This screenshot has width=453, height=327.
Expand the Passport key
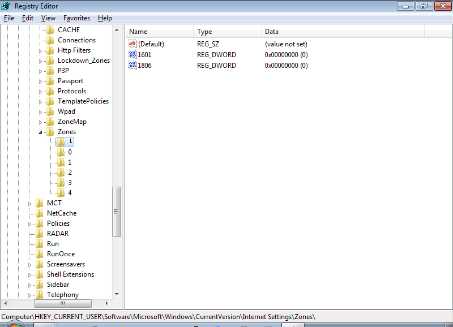40,81
